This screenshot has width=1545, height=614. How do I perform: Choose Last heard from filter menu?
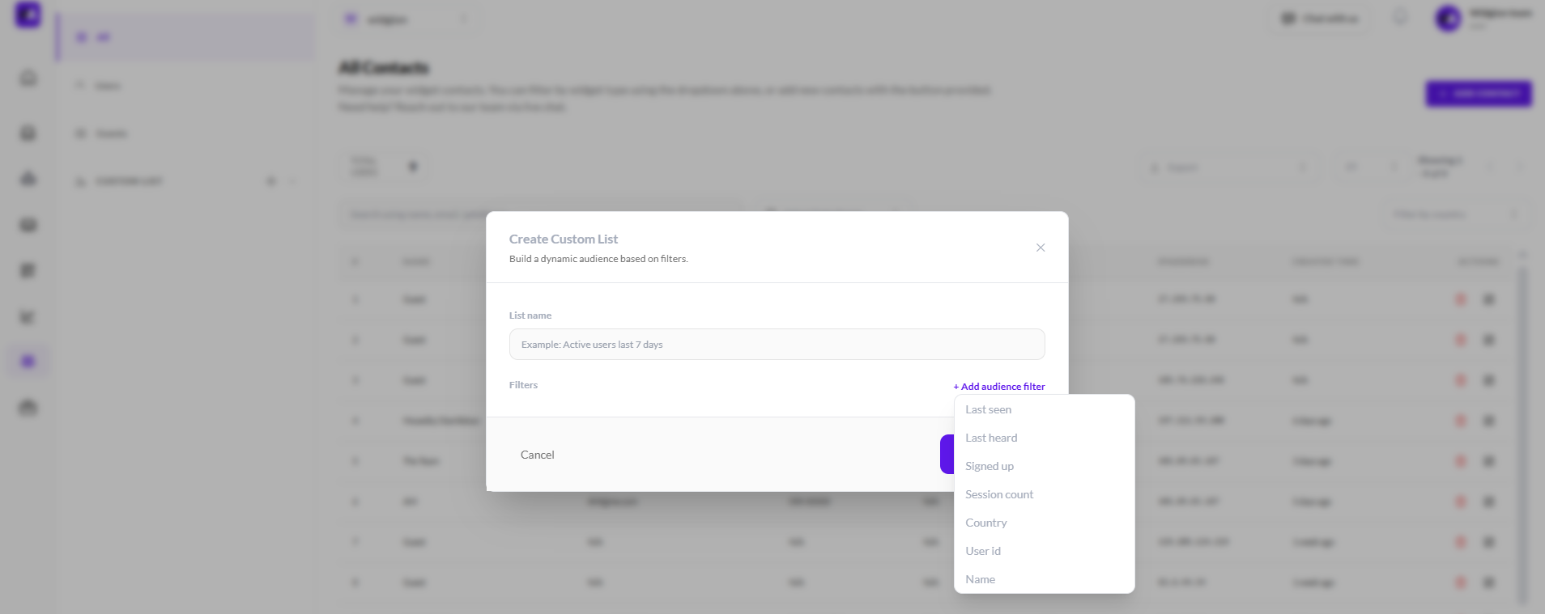tap(991, 438)
